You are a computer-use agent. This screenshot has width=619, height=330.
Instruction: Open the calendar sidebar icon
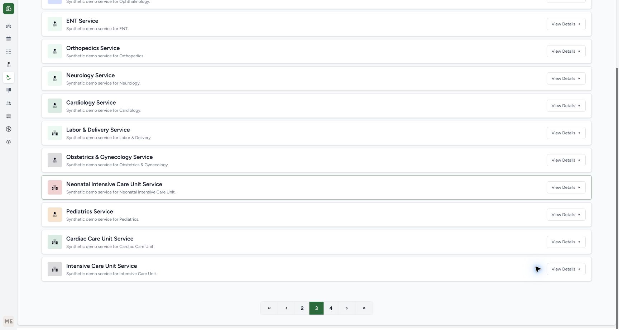tap(9, 39)
